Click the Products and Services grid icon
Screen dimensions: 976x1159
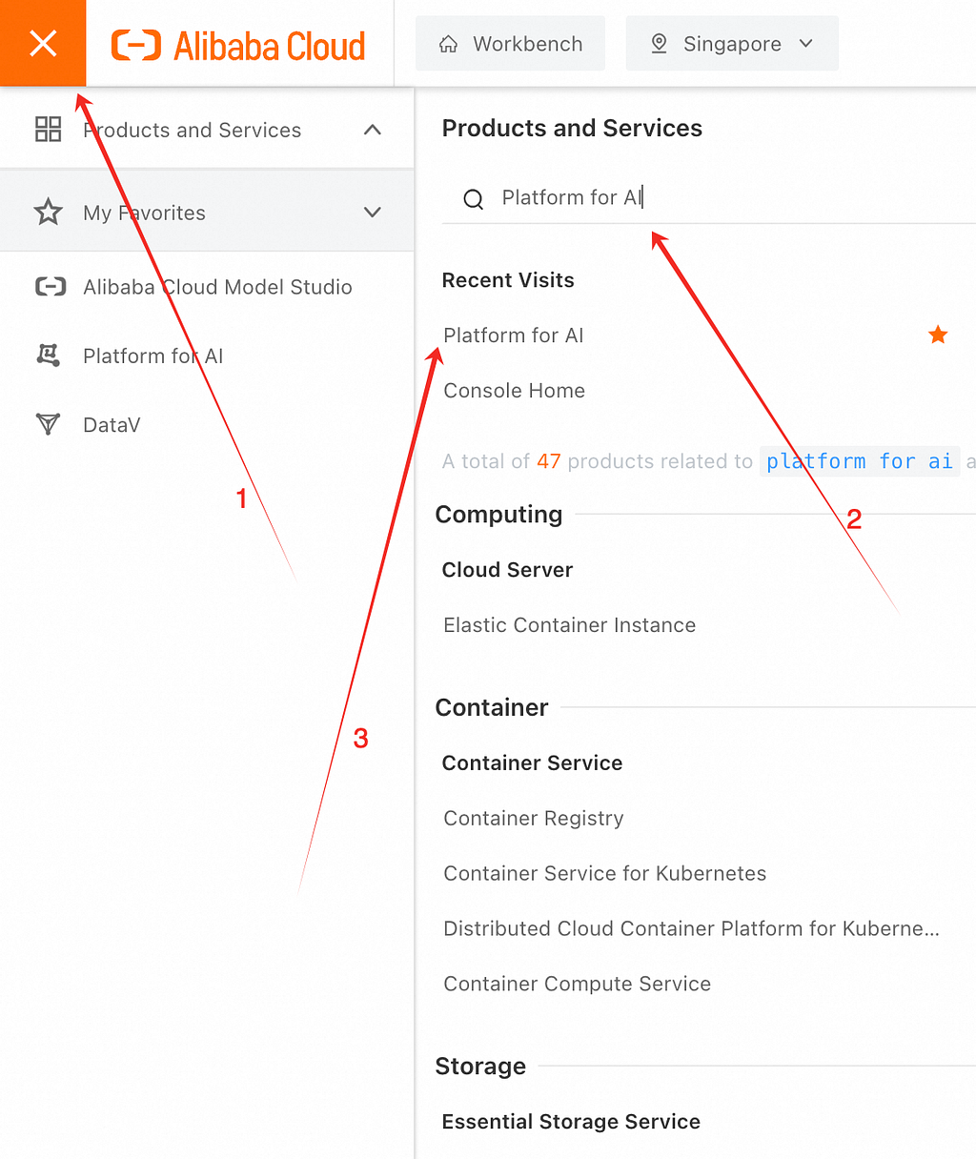tap(48, 129)
